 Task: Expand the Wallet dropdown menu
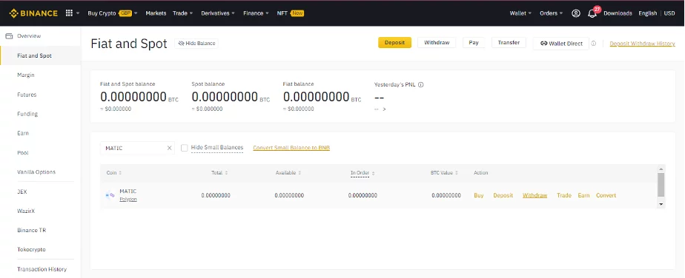click(x=520, y=13)
